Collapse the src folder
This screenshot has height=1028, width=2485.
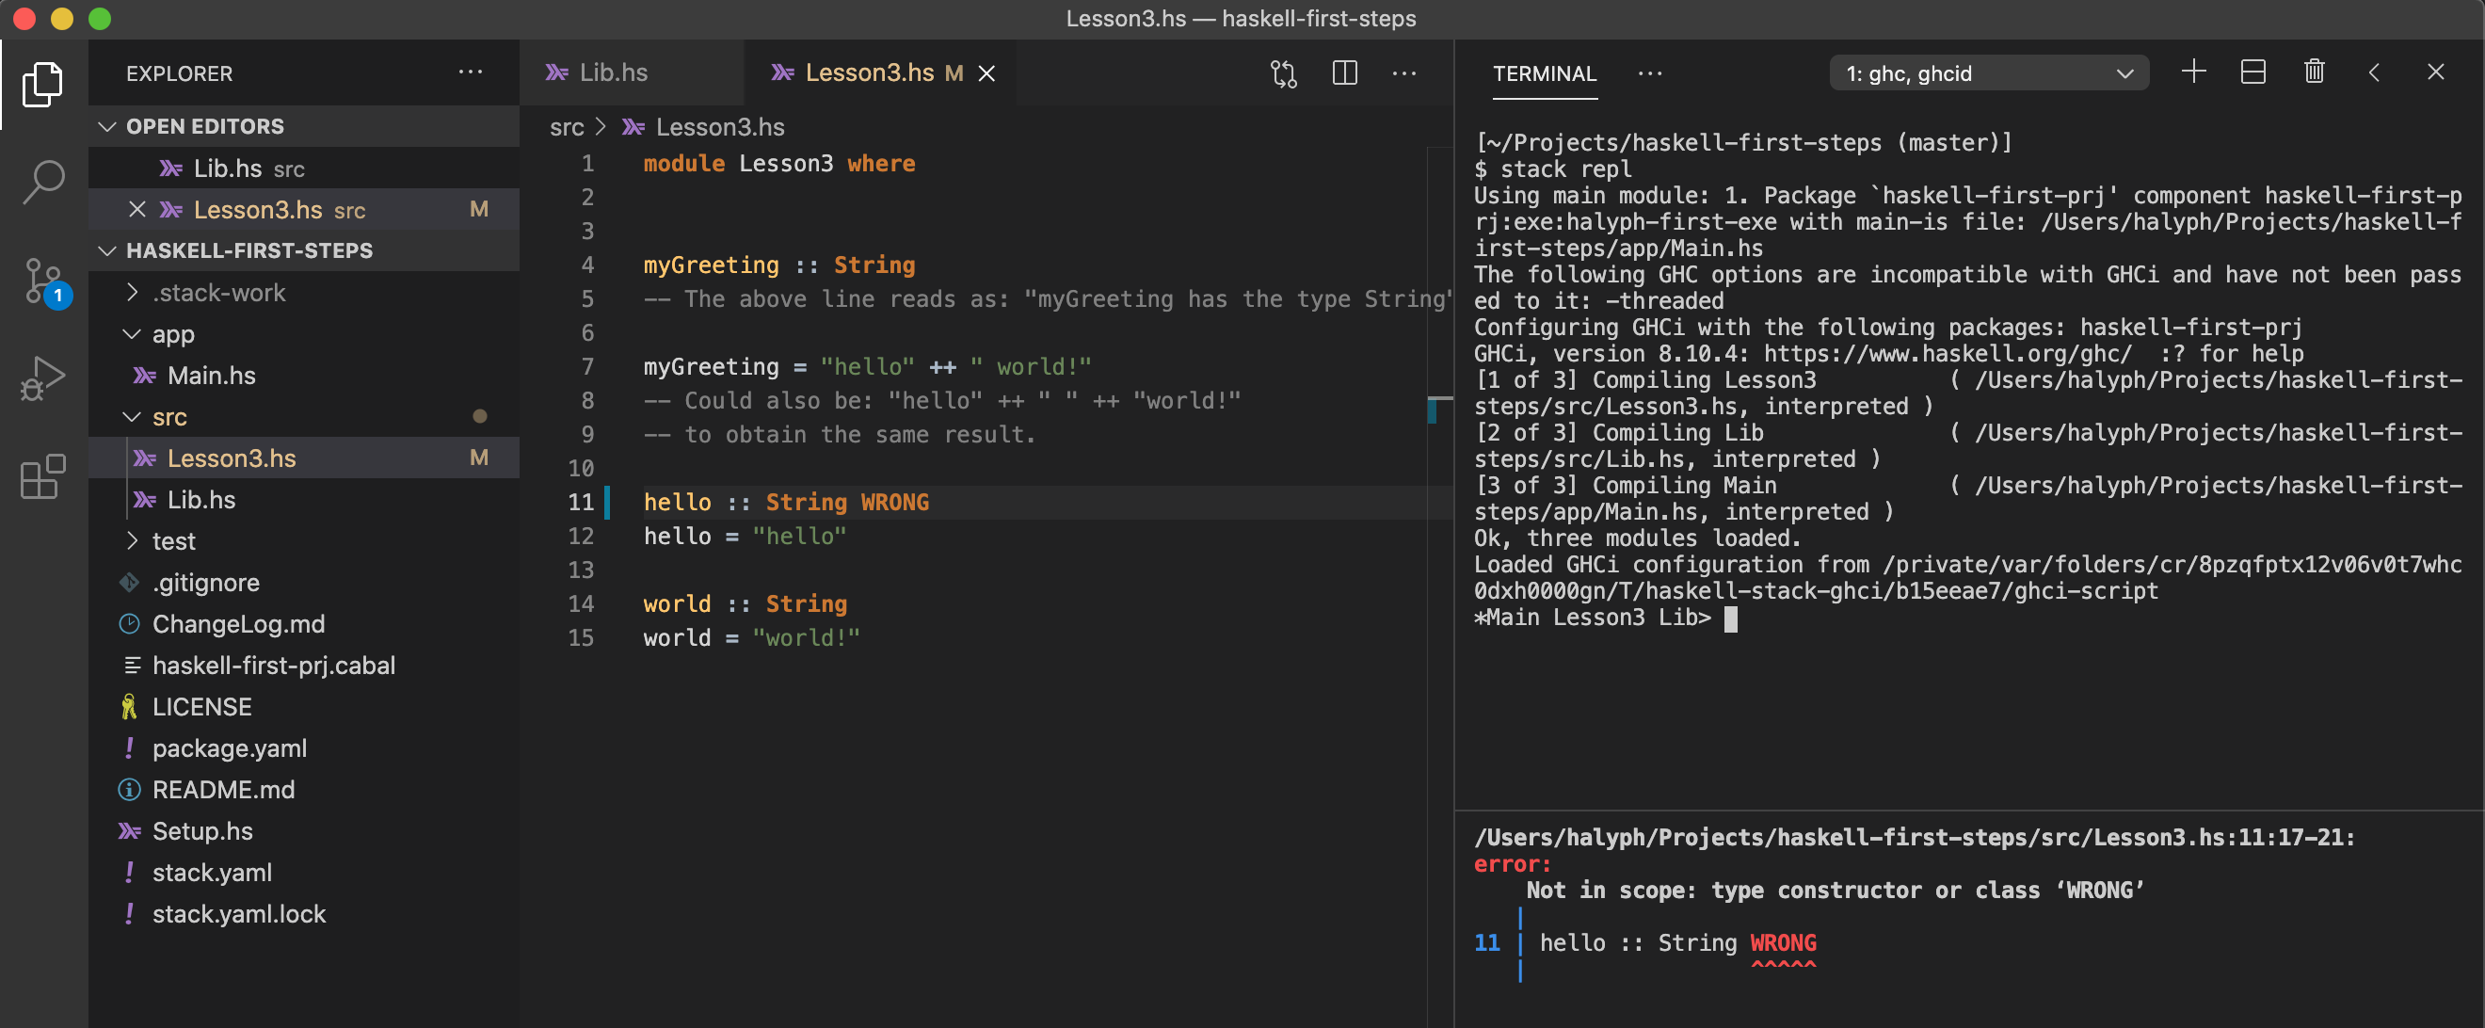[132, 417]
